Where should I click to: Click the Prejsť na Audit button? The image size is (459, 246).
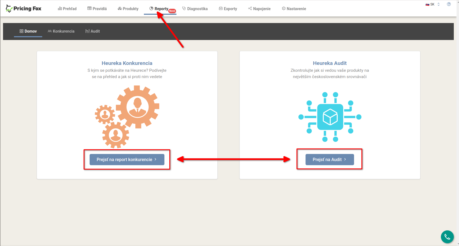tap(330, 159)
